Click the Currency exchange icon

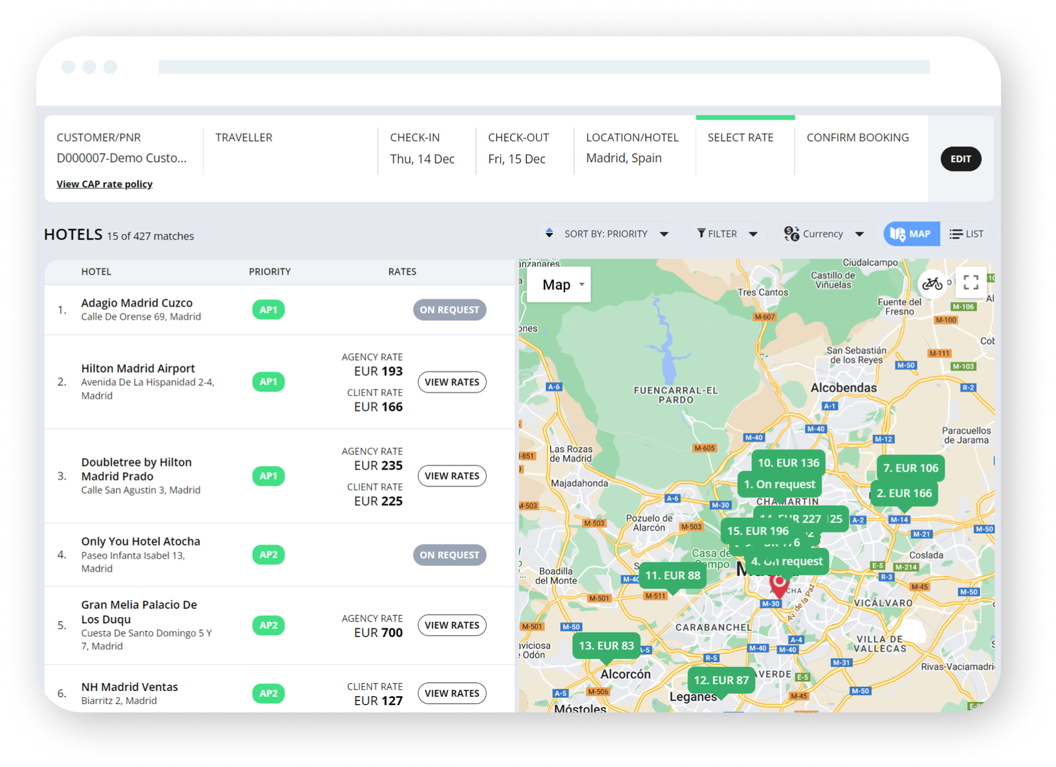pyautogui.click(x=791, y=233)
